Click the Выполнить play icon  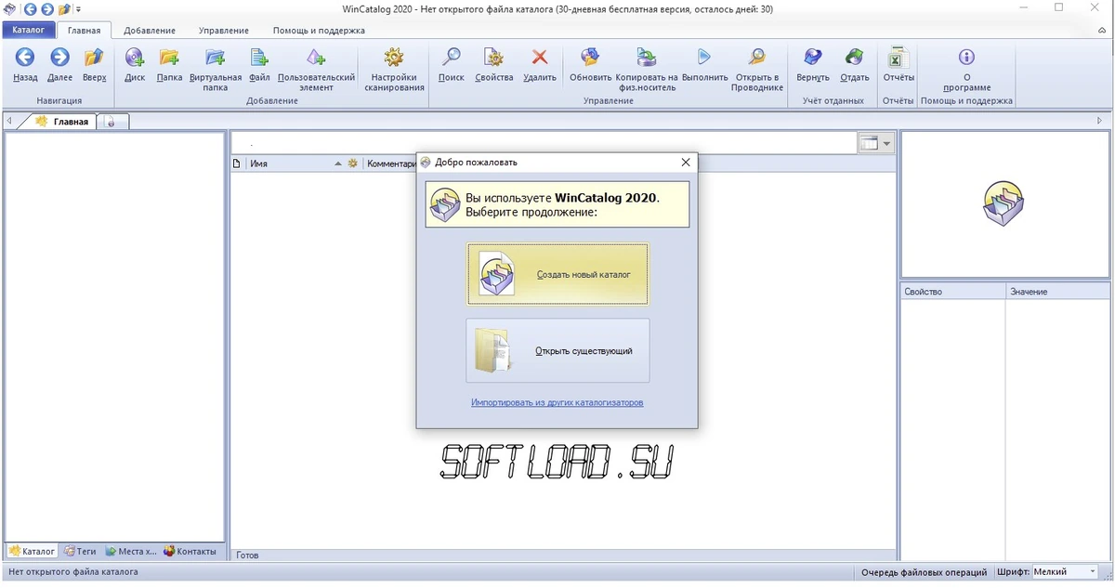point(704,65)
